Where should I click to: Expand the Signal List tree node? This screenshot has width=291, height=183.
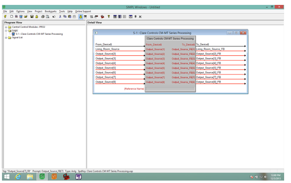(x=6, y=38)
